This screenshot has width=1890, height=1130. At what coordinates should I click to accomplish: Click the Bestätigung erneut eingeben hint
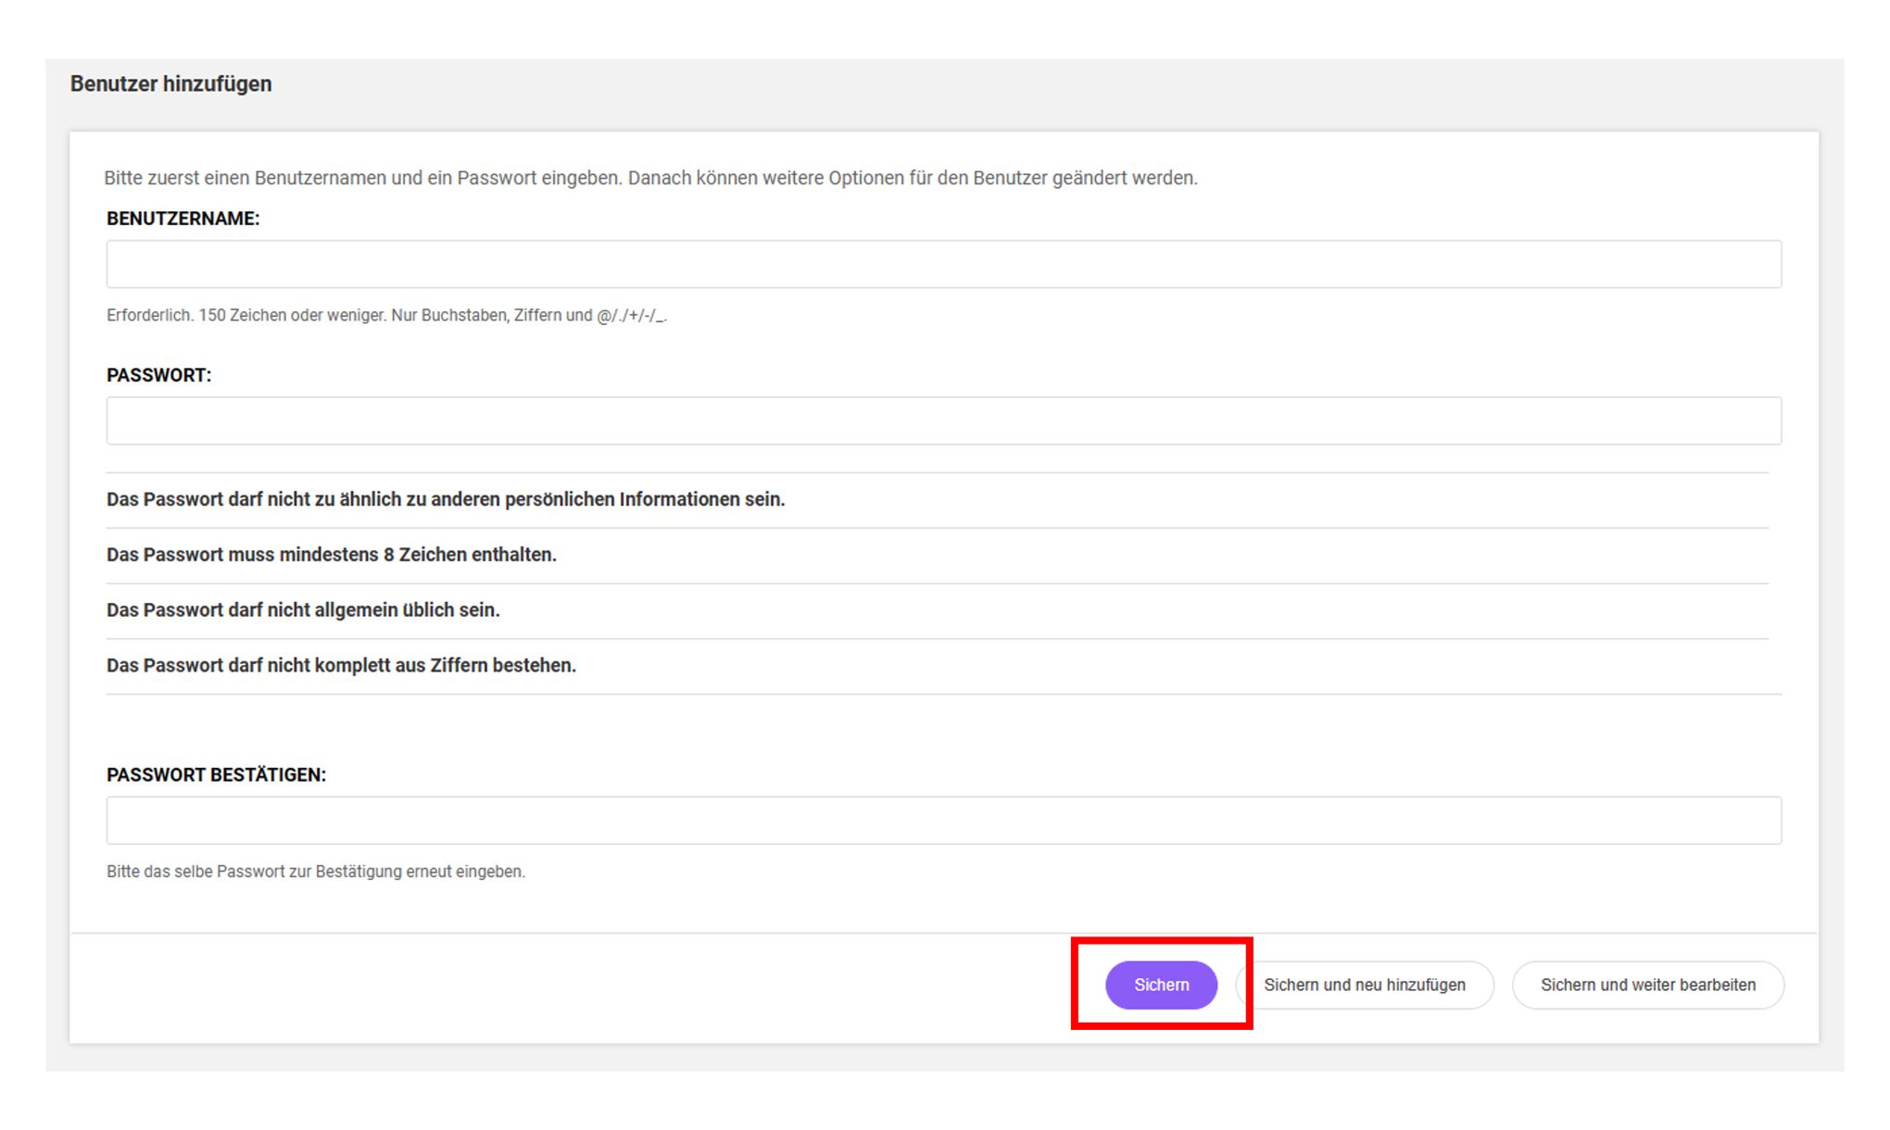(x=315, y=872)
